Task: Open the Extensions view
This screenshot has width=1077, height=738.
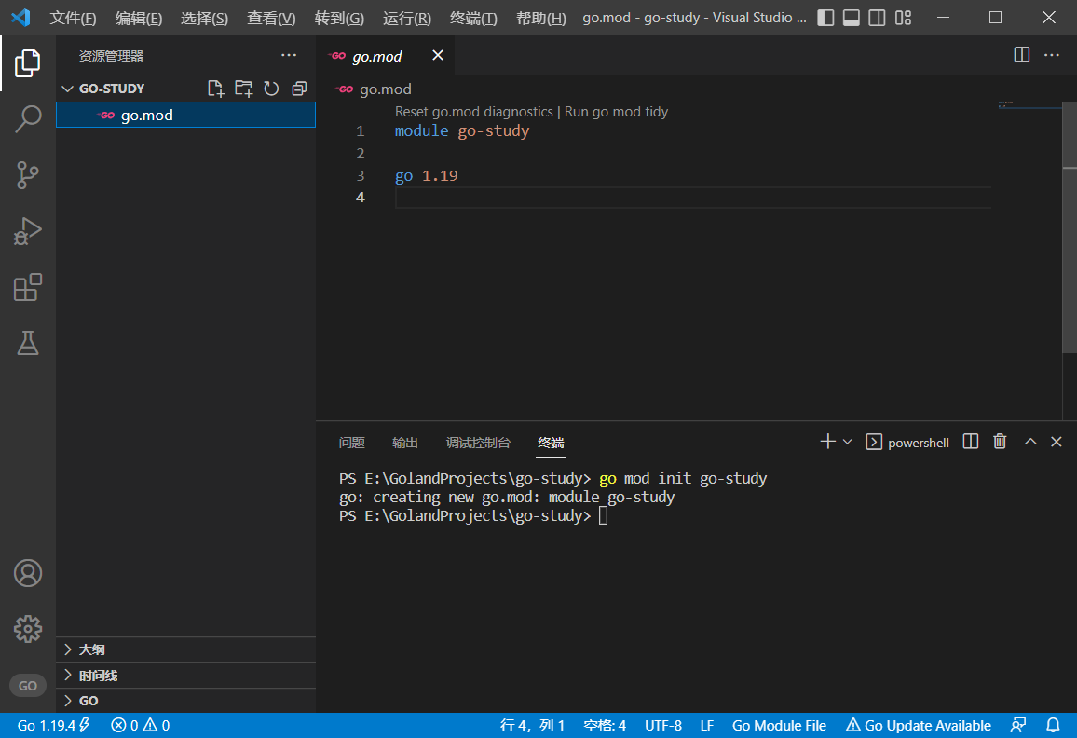Action: [x=28, y=287]
